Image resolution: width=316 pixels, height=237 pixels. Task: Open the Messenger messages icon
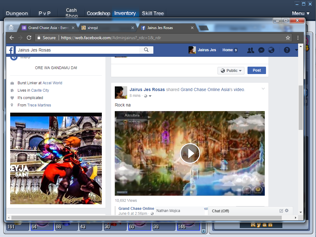point(261,50)
